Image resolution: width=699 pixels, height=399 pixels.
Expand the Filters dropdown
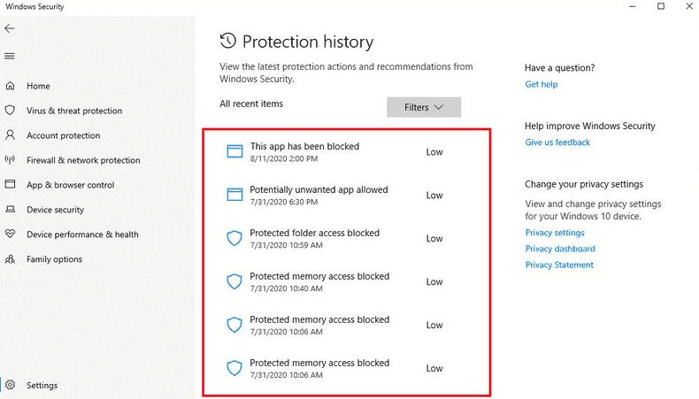[x=424, y=107]
